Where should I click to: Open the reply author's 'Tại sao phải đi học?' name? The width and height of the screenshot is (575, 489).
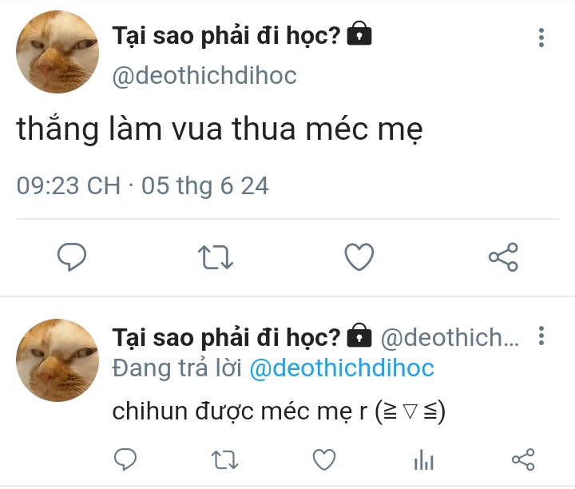coord(226,337)
